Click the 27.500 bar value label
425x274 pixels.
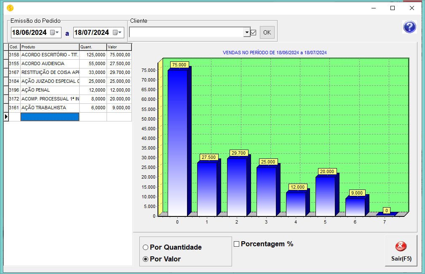[x=208, y=157]
